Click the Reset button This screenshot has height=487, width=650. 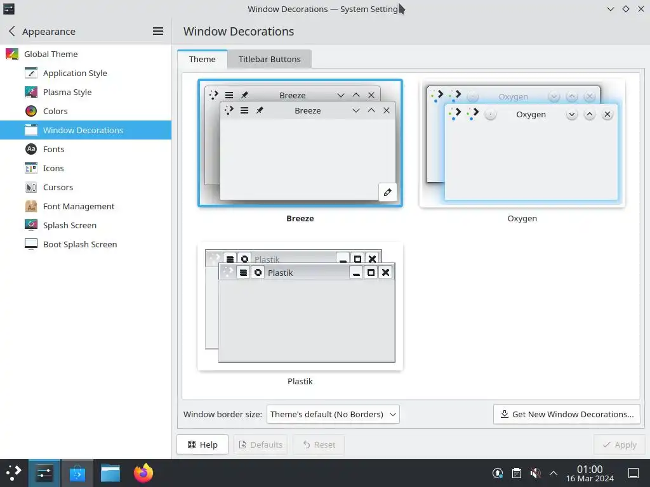tap(319, 445)
